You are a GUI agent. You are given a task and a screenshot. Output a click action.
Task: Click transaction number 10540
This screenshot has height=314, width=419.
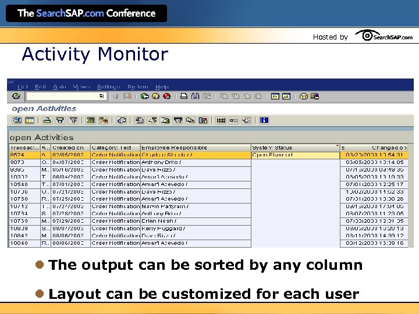pos(19,184)
